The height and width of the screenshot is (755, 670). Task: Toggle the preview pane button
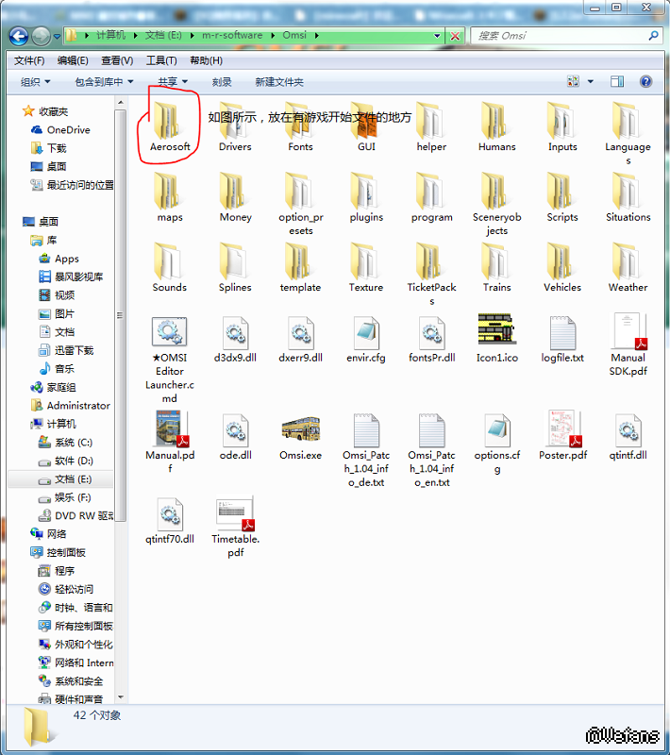tap(617, 81)
